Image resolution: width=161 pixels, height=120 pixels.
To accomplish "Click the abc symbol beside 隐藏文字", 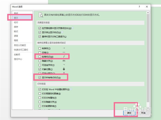I will pos(64,61).
